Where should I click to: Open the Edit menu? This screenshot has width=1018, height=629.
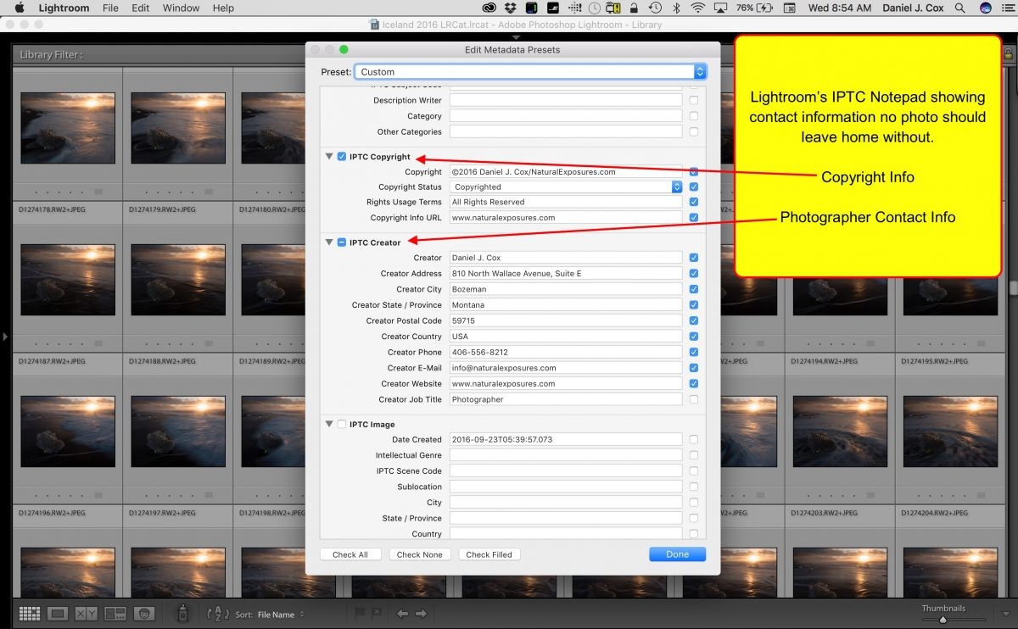140,8
